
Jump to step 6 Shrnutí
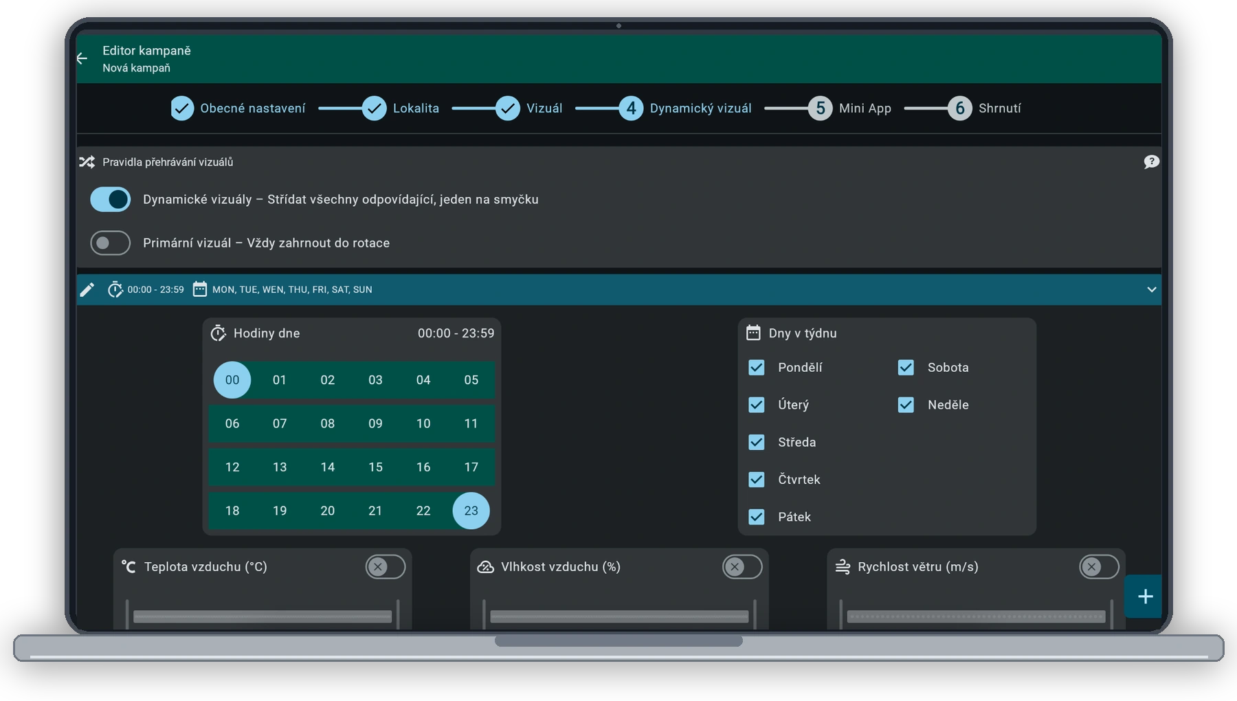[984, 108]
